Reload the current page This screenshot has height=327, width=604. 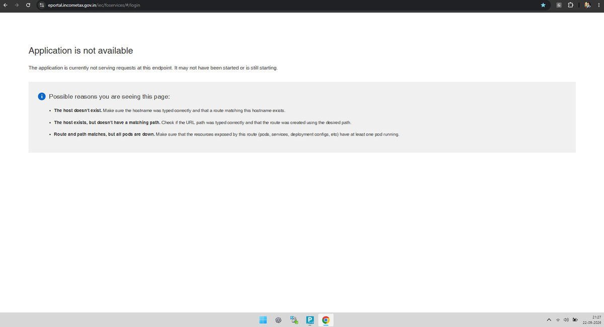[x=28, y=5]
